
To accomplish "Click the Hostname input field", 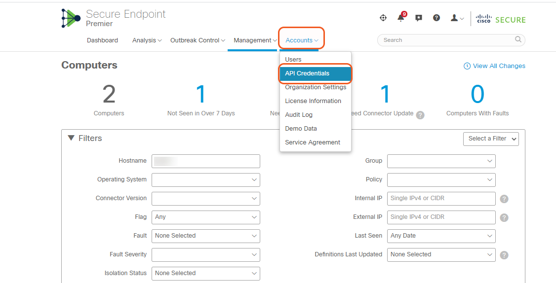I will (x=206, y=161).
